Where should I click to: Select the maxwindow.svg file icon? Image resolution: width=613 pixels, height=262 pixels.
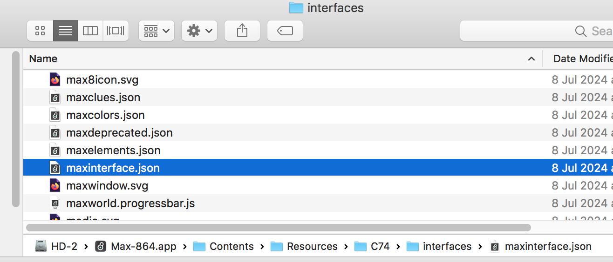point(55,186)
